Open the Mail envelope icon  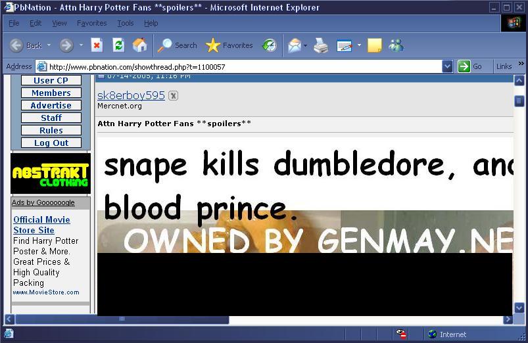(295, 45)
